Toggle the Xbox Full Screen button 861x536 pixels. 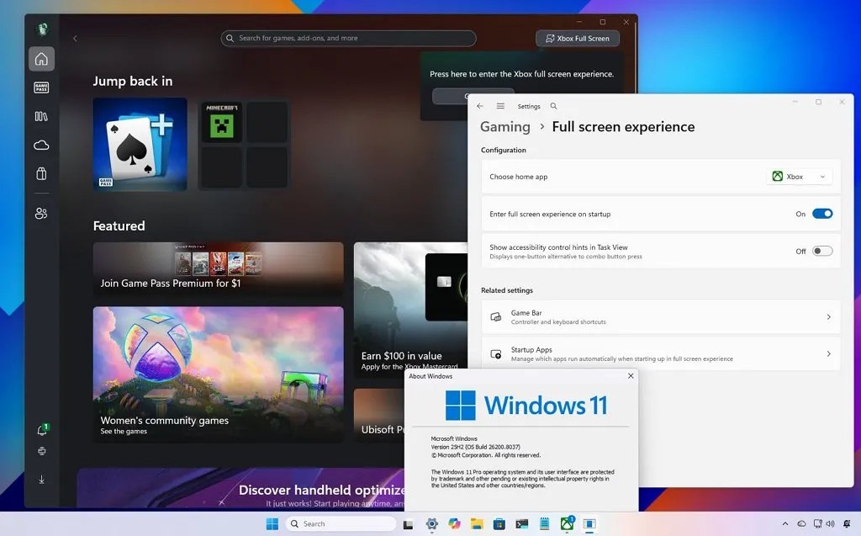point(577,38)
